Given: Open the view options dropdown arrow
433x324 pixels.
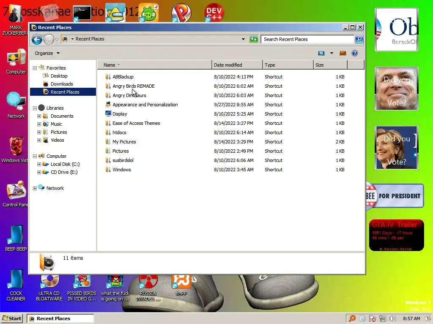Looking at the screenshot, I should click(x=332, y=53).
